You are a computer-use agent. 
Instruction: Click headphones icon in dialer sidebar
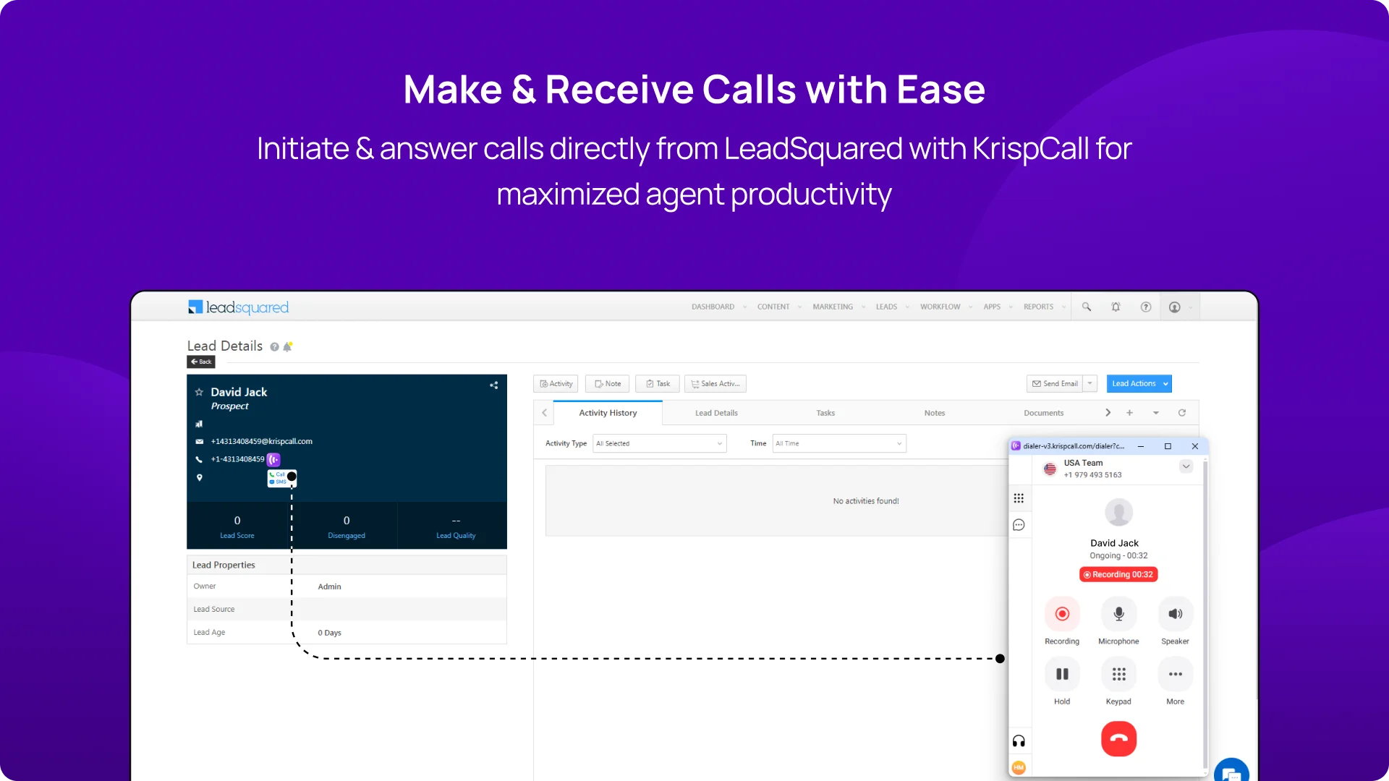click(x=1019, y=741)
